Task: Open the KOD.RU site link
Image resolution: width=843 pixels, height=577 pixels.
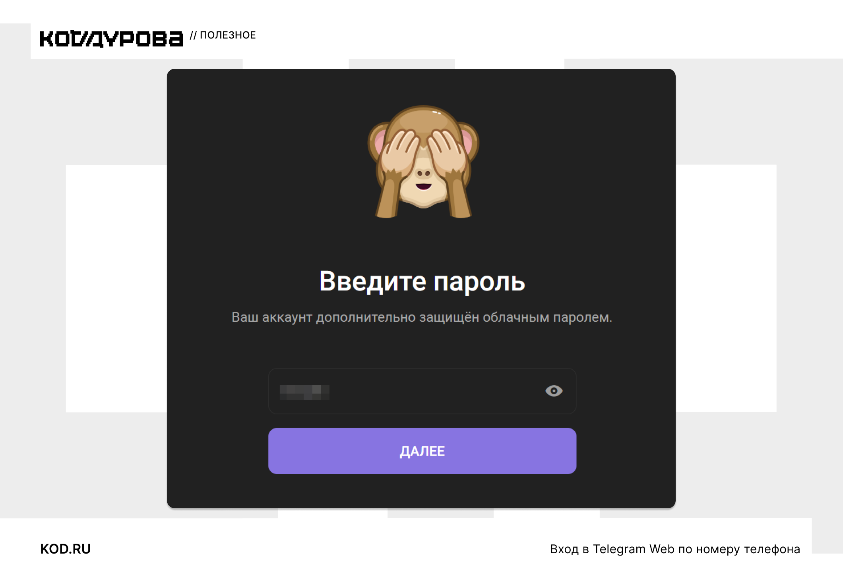Action: (x=66, y=549)
